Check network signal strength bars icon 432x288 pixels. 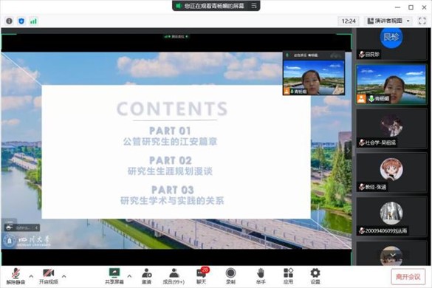pos(33,21)
